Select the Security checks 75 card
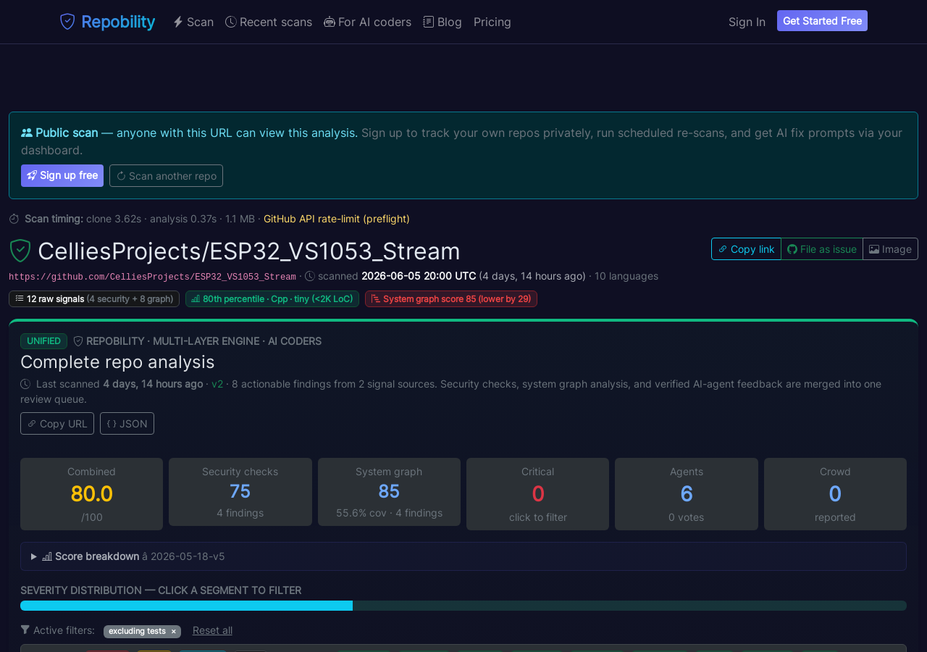 click(x=240, y=492)
